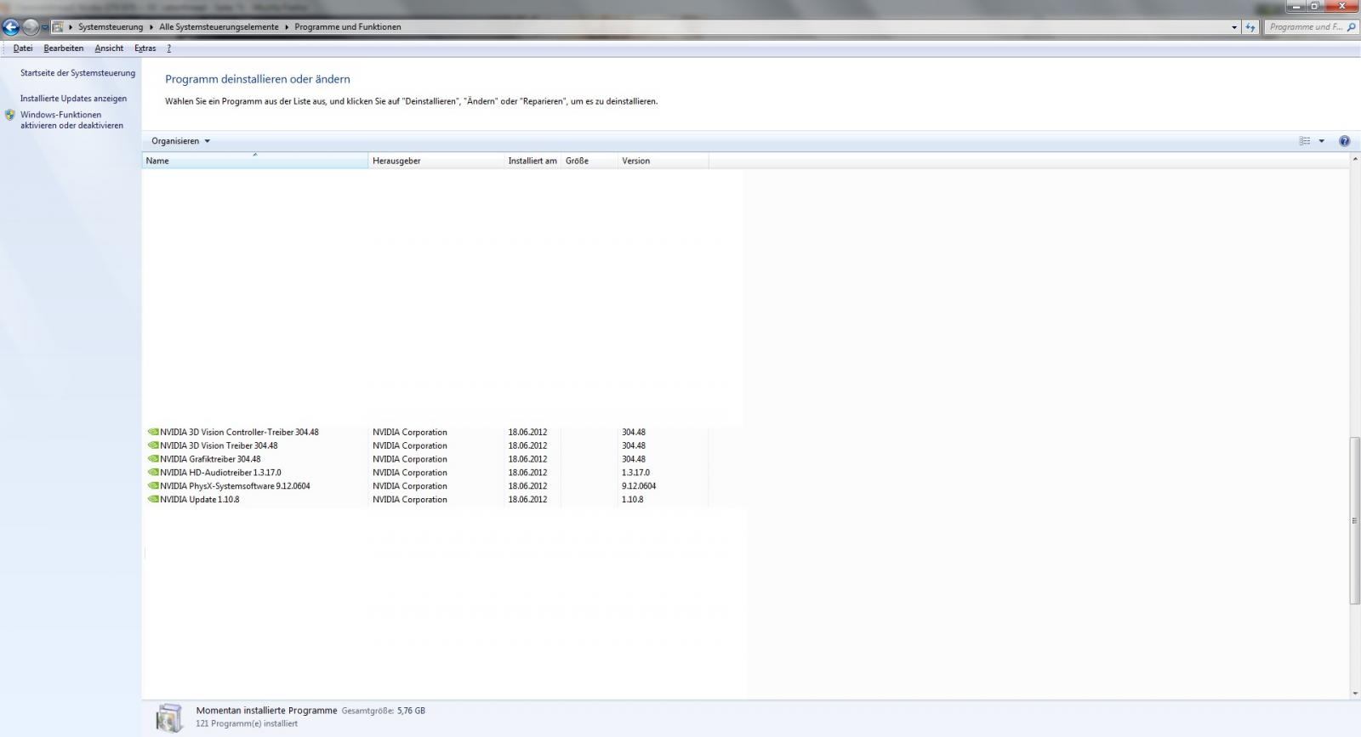Click NVIDIA icon of 3D Vision Treiber row
The width and height of the screenshot is (1361, 737).
click(x=153, y=445)
